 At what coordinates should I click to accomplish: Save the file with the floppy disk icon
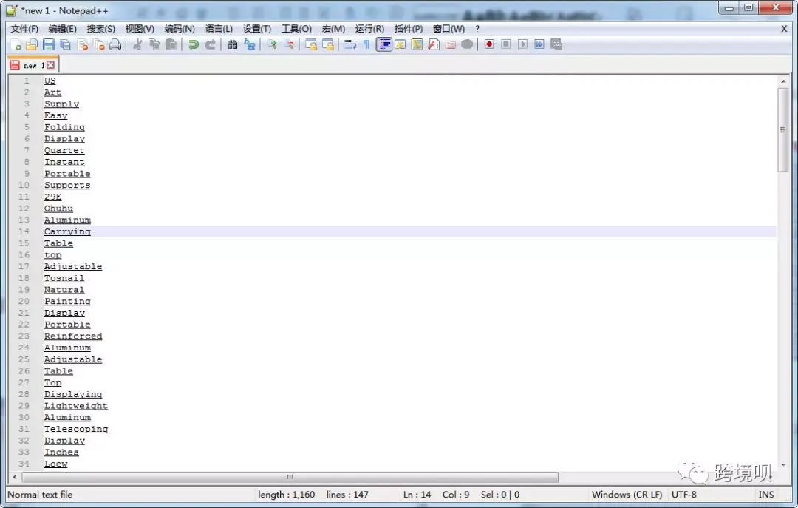pos(48,45)
